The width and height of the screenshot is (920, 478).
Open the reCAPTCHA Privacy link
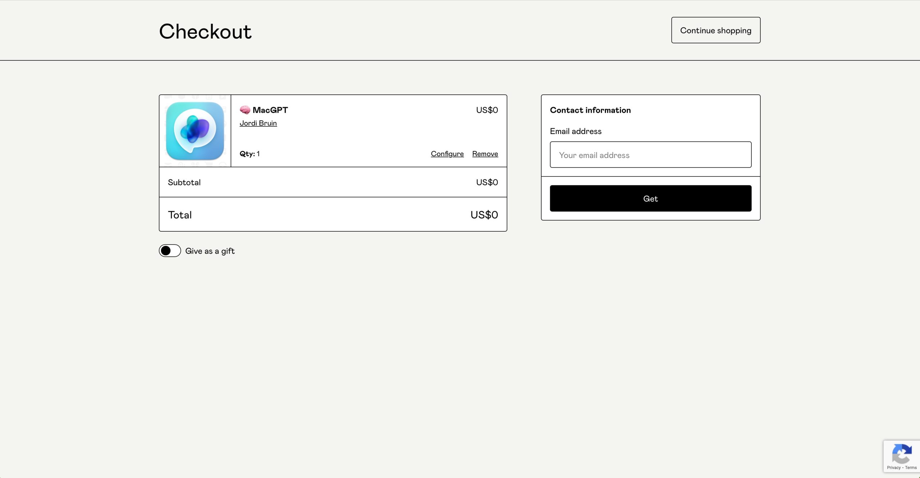point(893,468)
